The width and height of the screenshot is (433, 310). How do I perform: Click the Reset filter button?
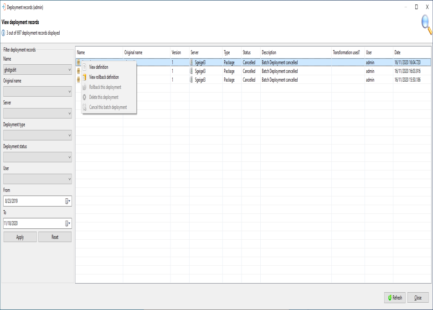[x=55, y=237]
